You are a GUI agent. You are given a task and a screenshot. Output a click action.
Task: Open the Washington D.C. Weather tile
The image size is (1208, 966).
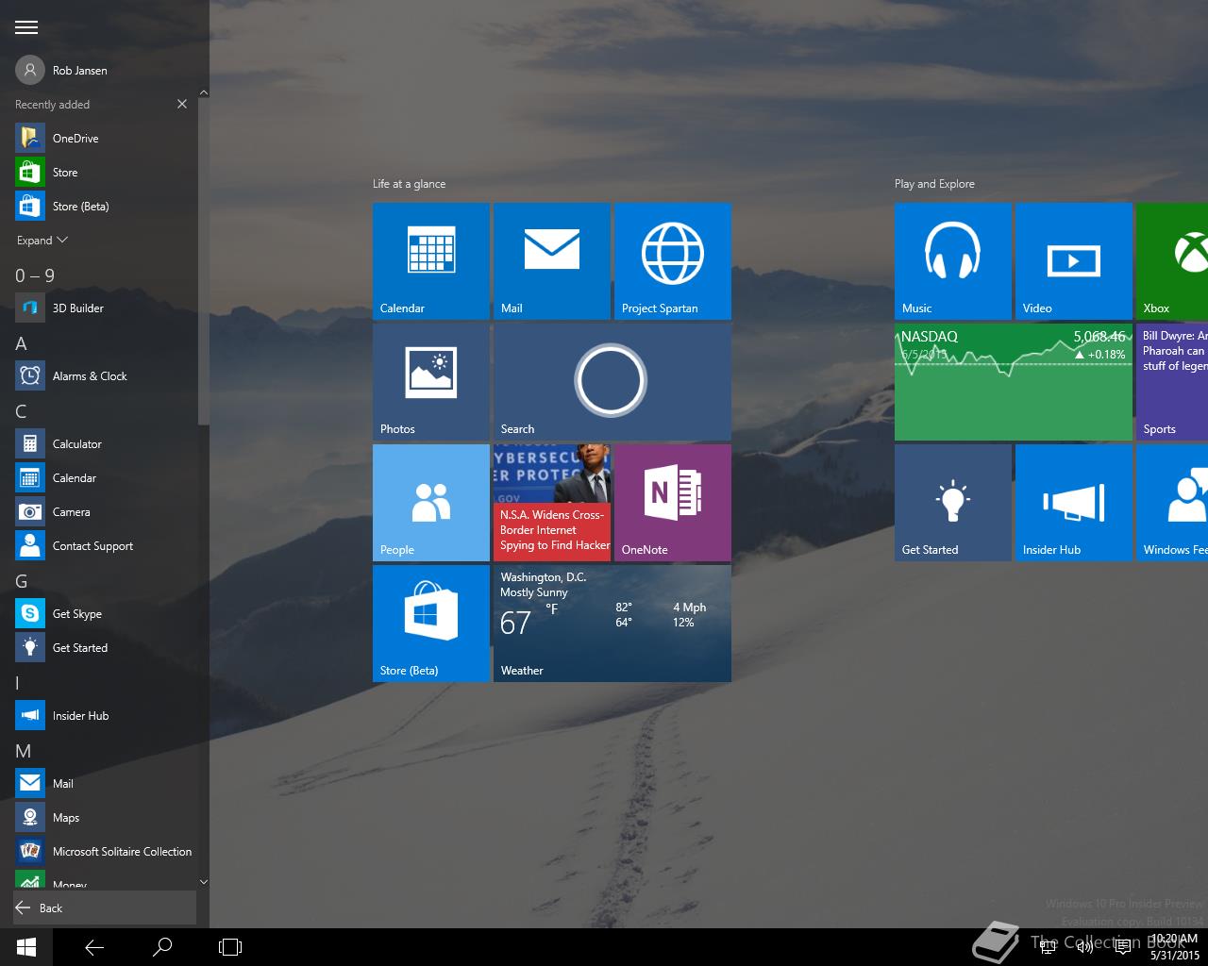click(612, 624)
